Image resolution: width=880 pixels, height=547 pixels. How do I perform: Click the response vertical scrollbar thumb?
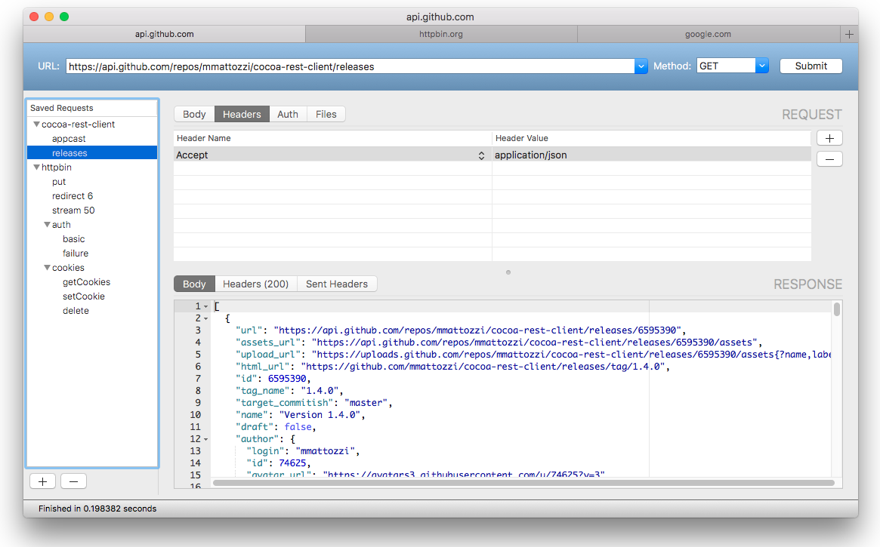(x=837, y=309)
